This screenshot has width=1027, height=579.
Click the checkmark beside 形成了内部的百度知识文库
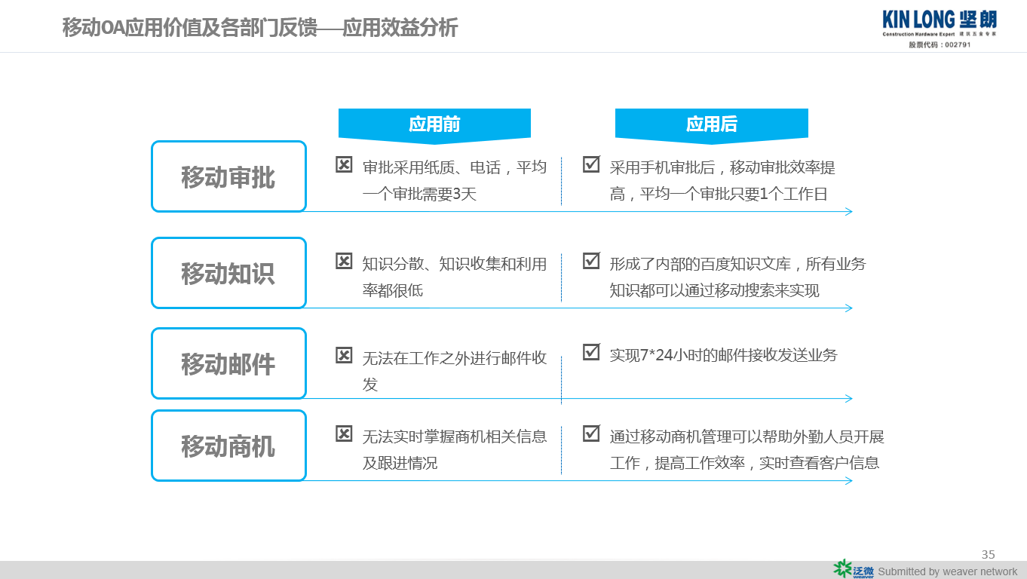click(x=591, y=261)
